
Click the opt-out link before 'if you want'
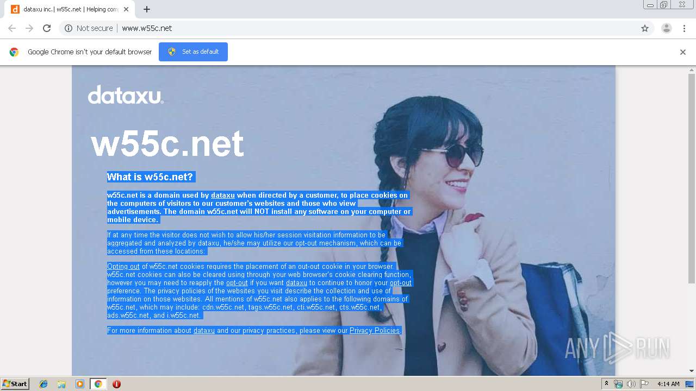tap(237, 282)
